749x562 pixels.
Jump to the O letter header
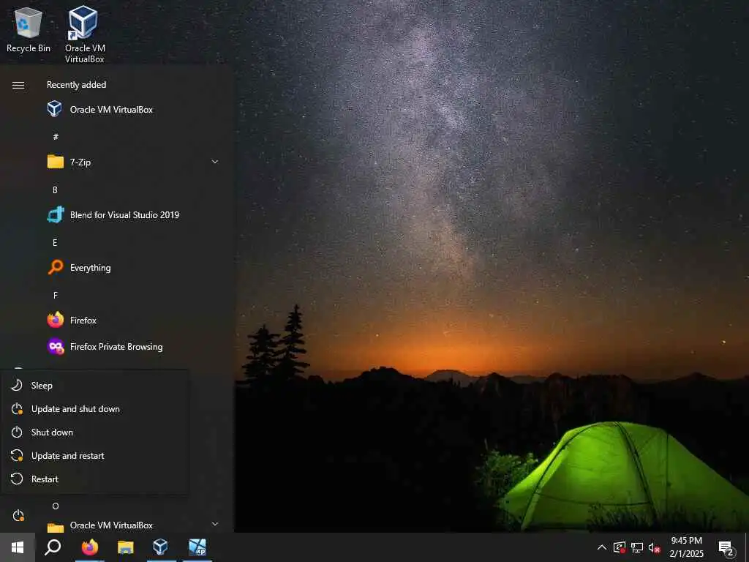pos(56,506)
